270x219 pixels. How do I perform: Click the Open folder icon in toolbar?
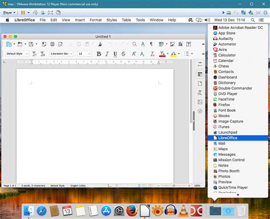[20, 44]
